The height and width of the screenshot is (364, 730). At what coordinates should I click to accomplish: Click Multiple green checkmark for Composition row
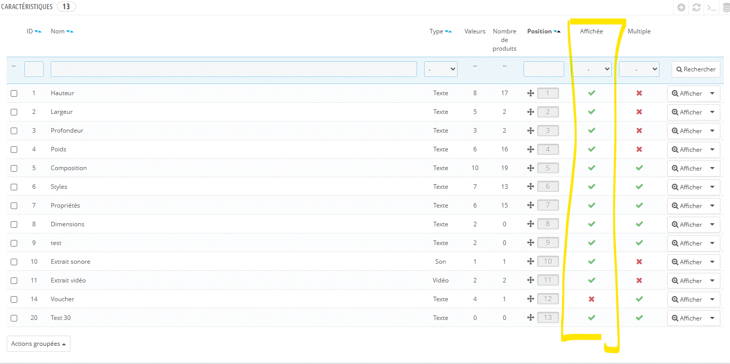[x=639, y=168]
